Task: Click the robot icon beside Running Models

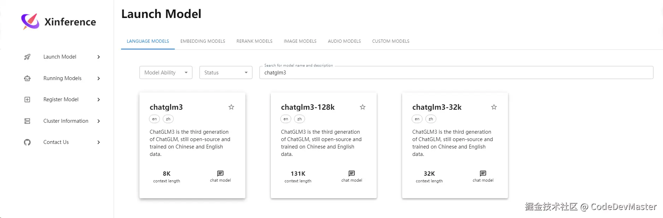Action: tap(27, 78)
